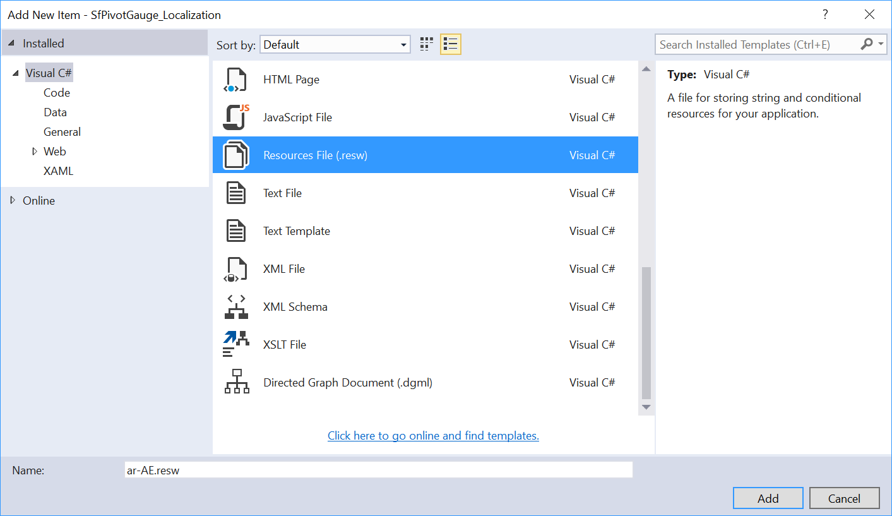Viewport: 892px width, 516px height.
Task: Collapse the Visual C# node
Action: (15, 73)
